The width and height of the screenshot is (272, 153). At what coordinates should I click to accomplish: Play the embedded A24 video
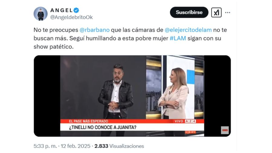[132, 96]
